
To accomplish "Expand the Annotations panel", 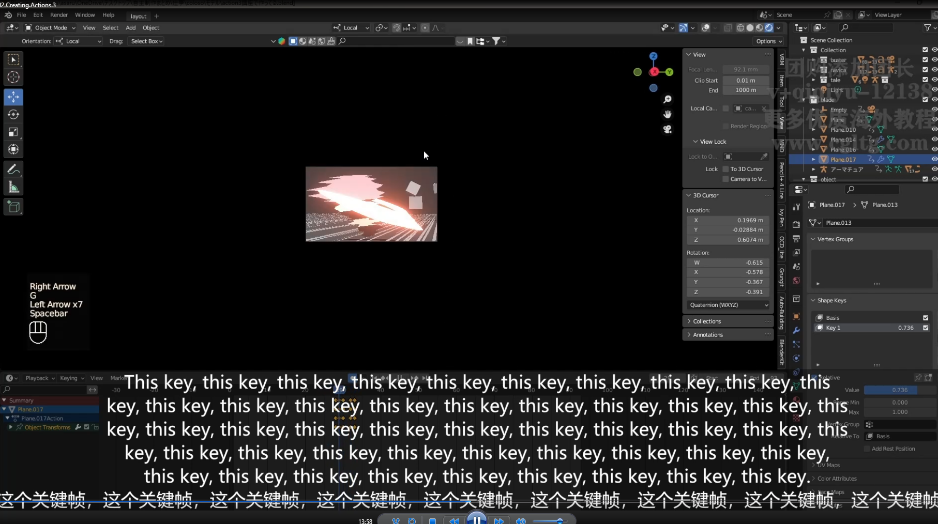I will point(728,335).
